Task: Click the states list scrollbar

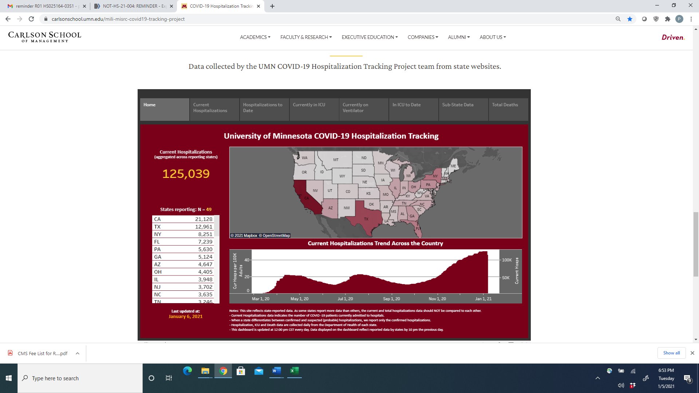Action: pyautogui.click(x=217, y=226)
